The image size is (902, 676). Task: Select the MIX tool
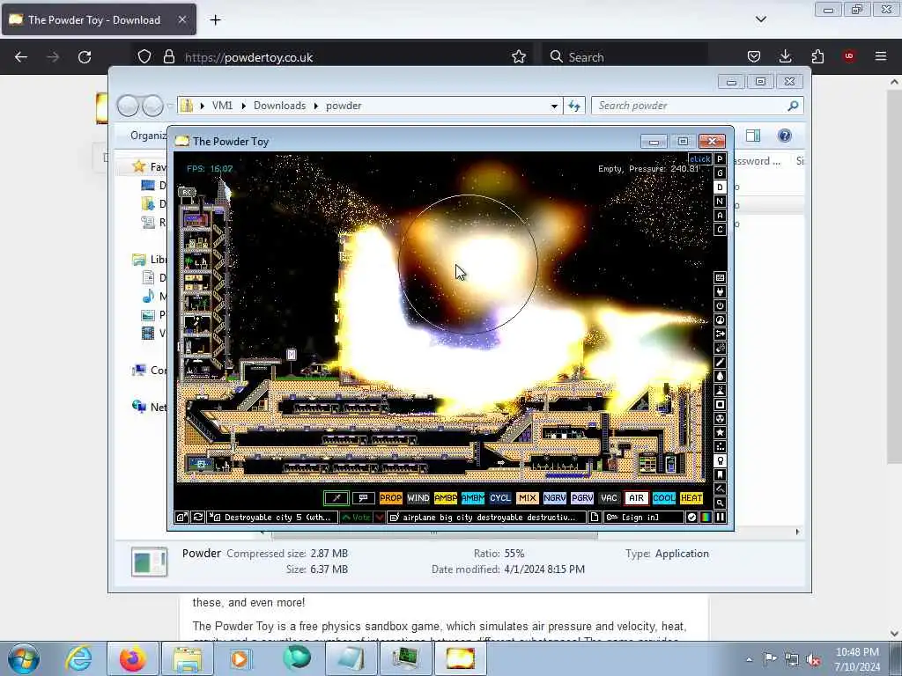tap(527, 498)
